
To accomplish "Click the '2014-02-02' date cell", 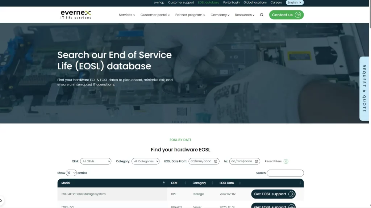I will tap(228, 194).
